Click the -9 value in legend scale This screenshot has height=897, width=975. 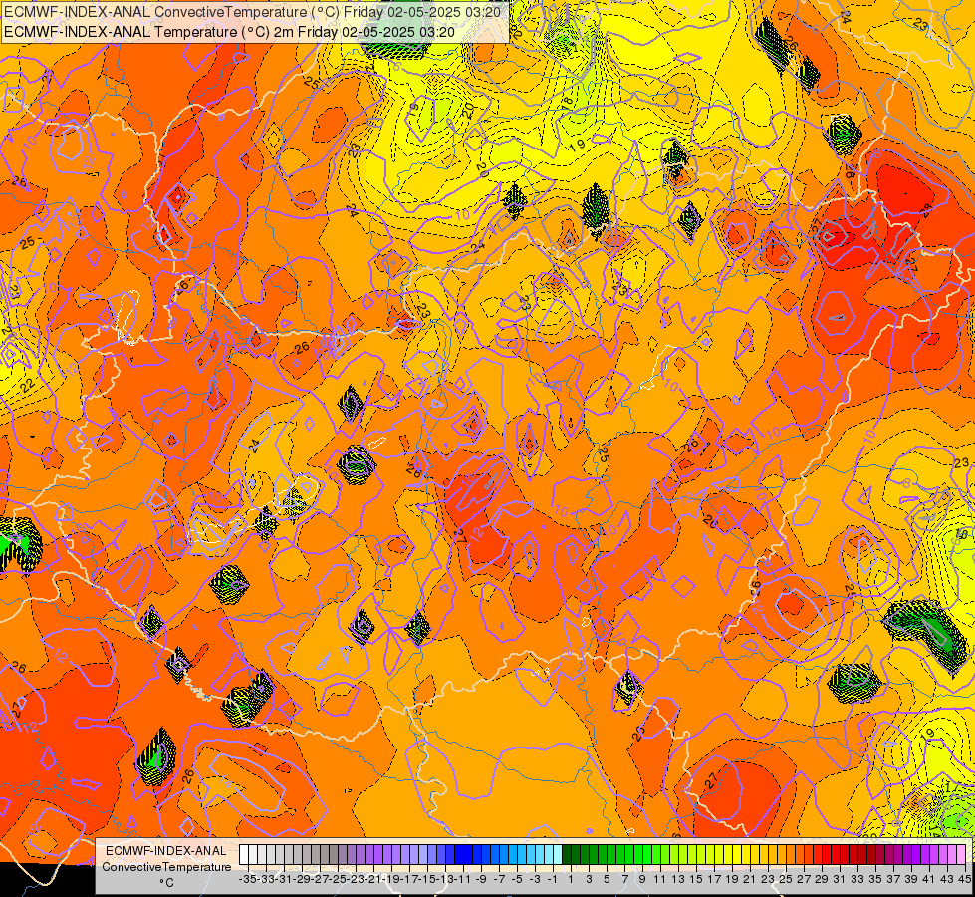481,880
